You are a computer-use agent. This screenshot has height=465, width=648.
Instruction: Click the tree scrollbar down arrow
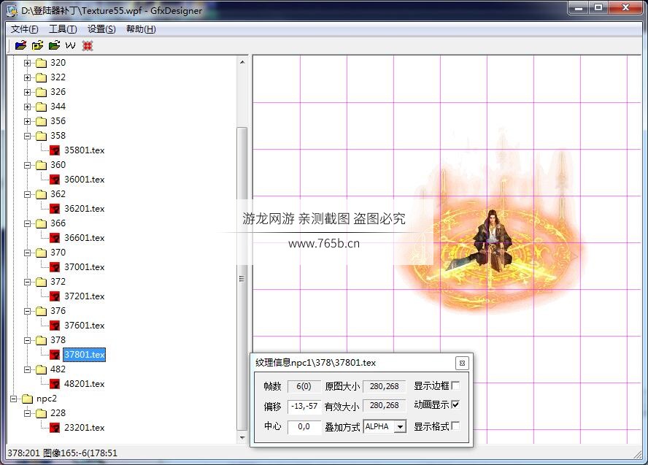(x=242, y=437)
